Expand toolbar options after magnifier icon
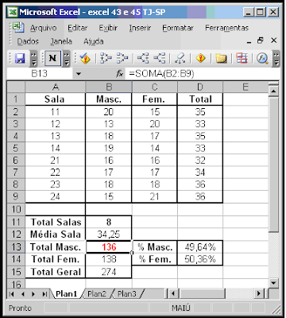The width and height of the screenshot is (286, 318). (x=276, y=58)
